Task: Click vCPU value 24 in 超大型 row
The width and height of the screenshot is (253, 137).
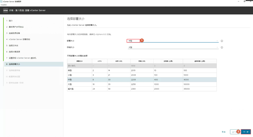Action: point(94,89)
